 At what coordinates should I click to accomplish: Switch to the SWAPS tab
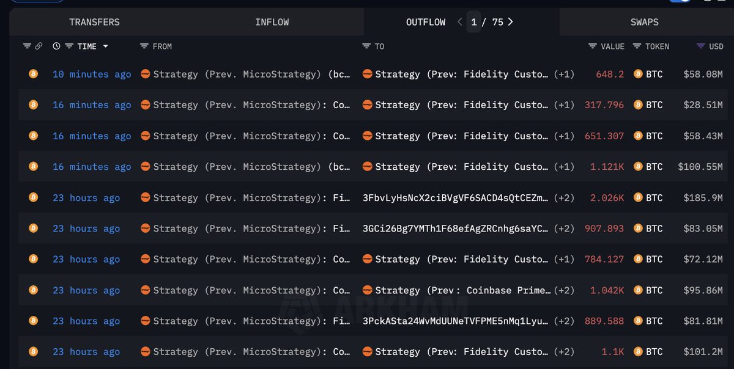click(x=645, y=22)
